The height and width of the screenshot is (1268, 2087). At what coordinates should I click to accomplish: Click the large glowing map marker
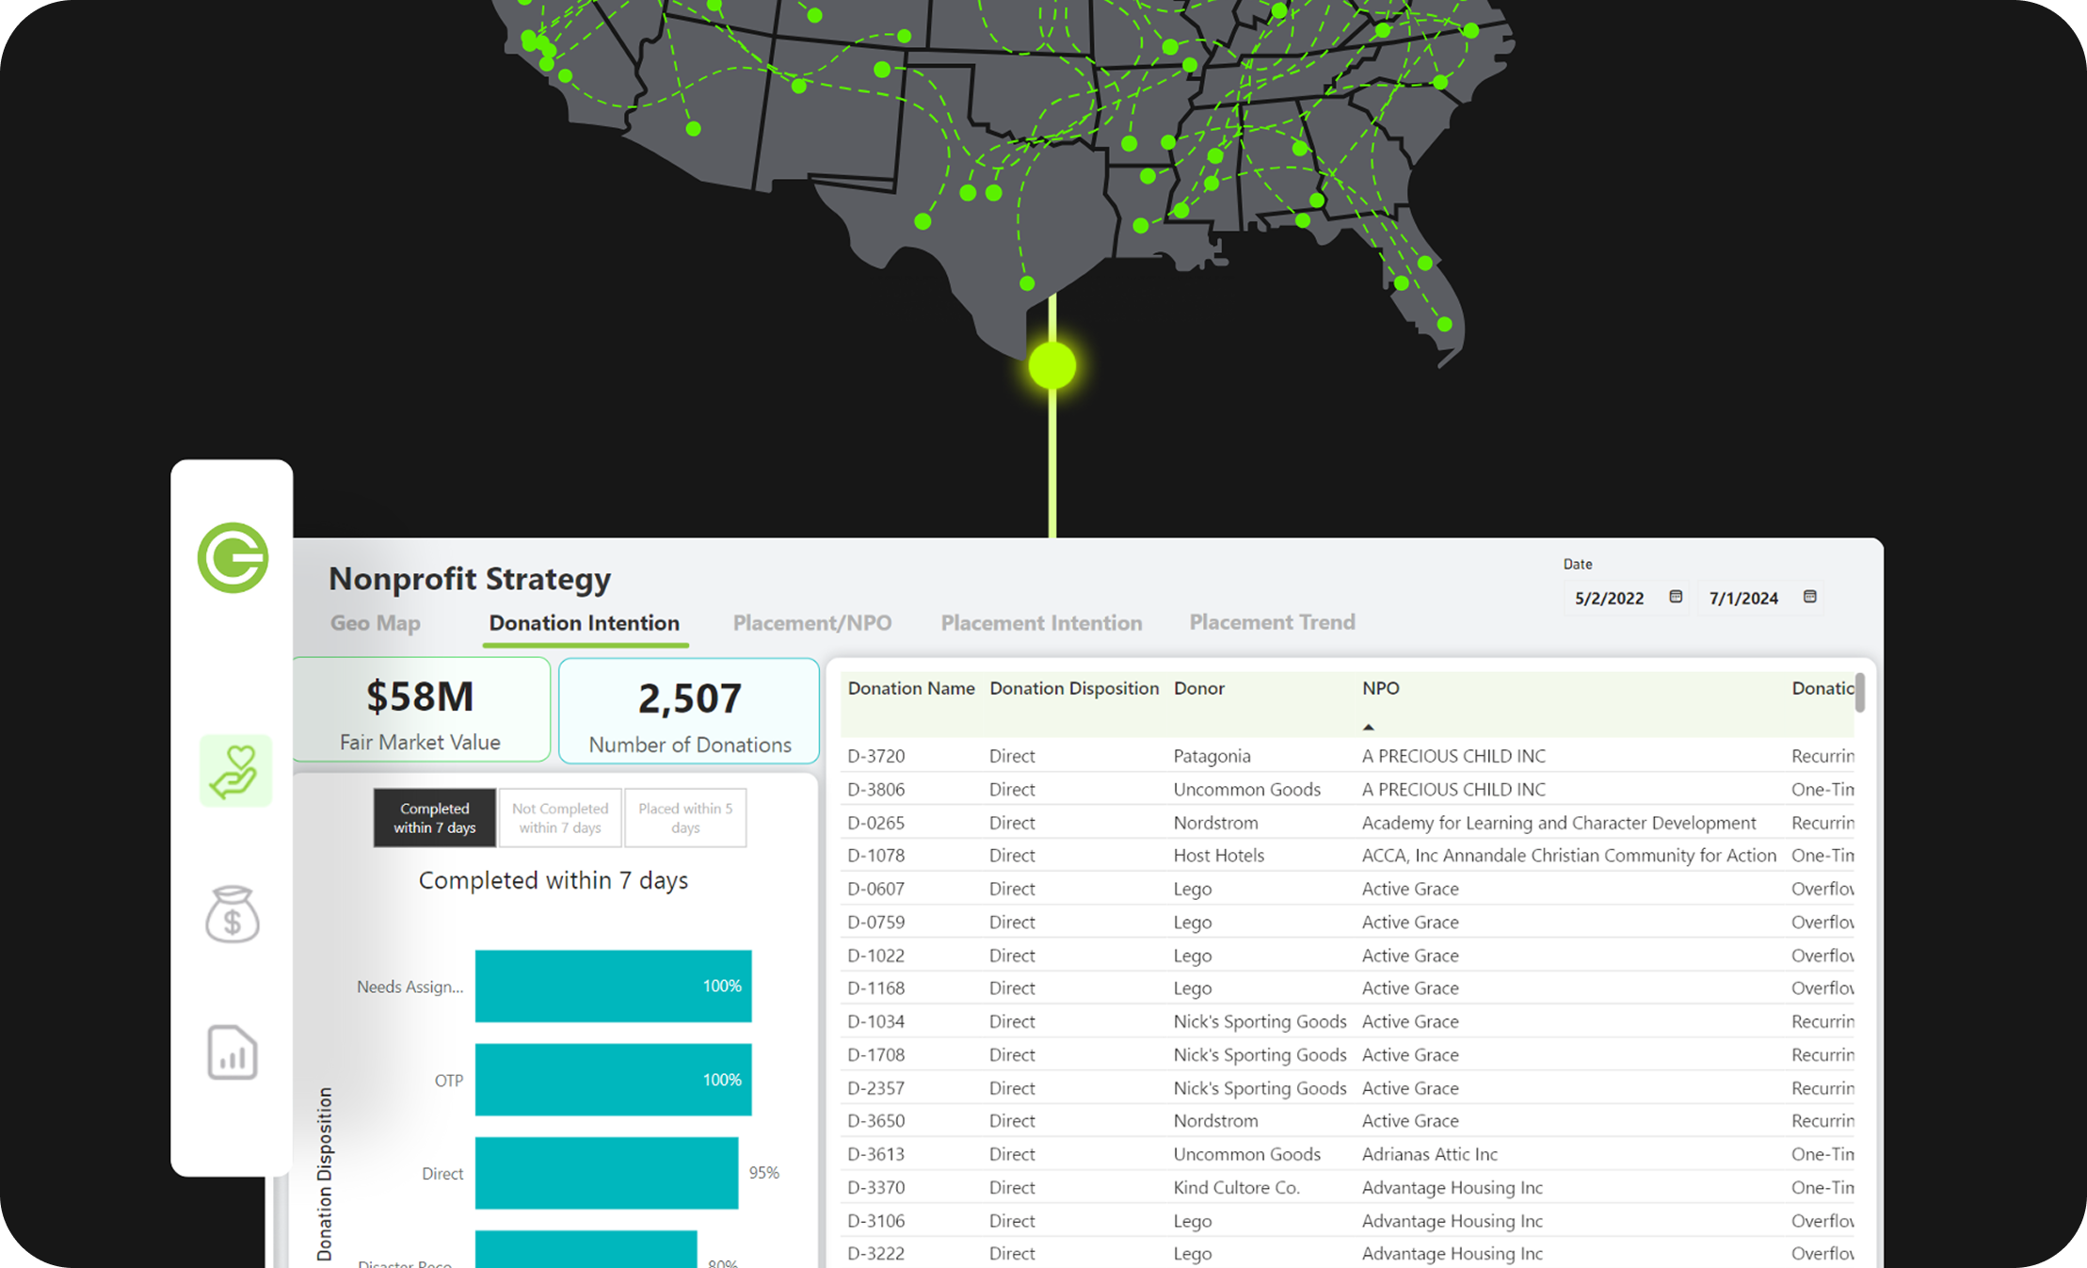click(1052, 365)
